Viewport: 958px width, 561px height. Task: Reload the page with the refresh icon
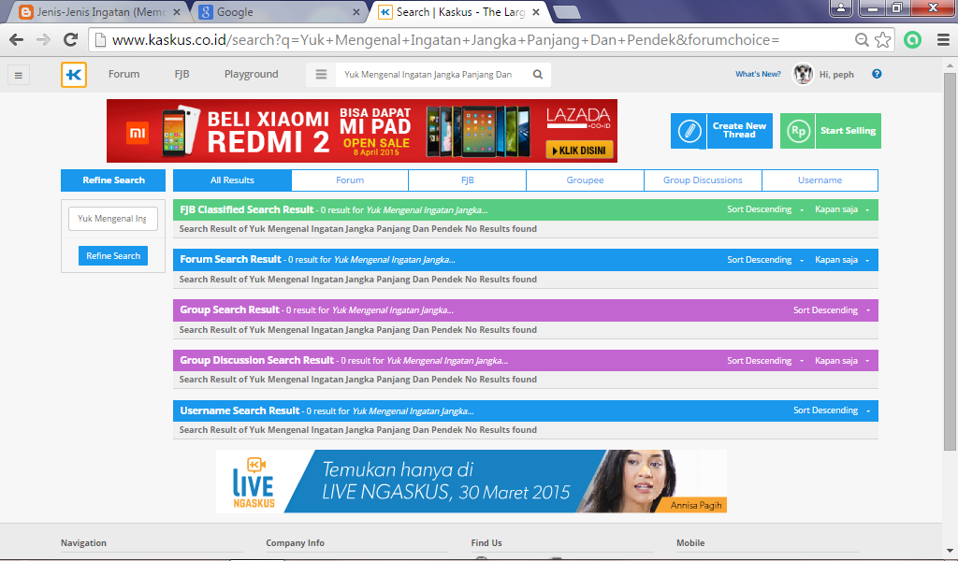click(71, 40)
